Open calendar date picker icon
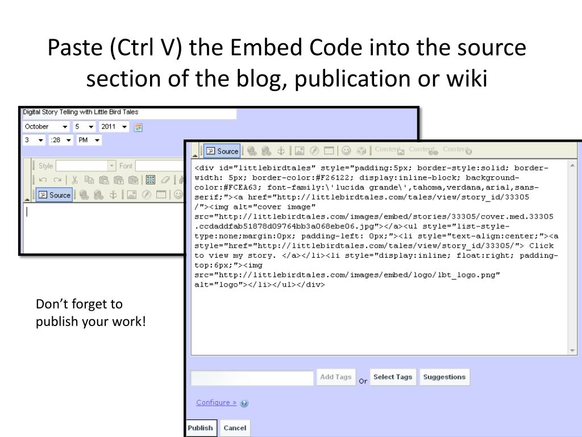This screenshot has height=437, width=582. pyautogui.click(x=138, y=127)
